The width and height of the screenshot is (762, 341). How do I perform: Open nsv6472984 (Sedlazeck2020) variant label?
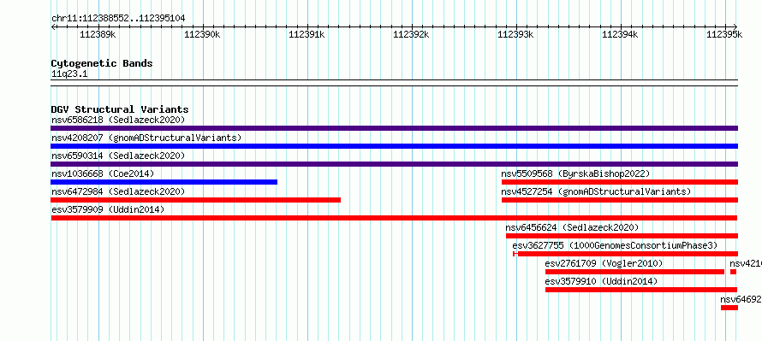click(x=118, y=191)
